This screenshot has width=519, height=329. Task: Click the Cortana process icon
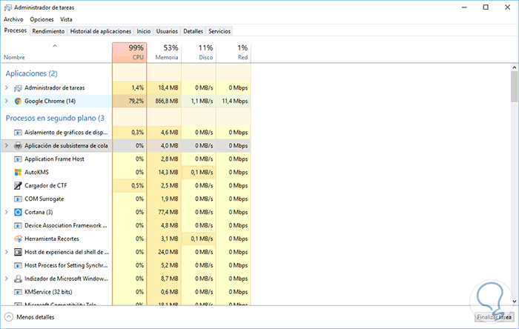click(x=18, y=212)
